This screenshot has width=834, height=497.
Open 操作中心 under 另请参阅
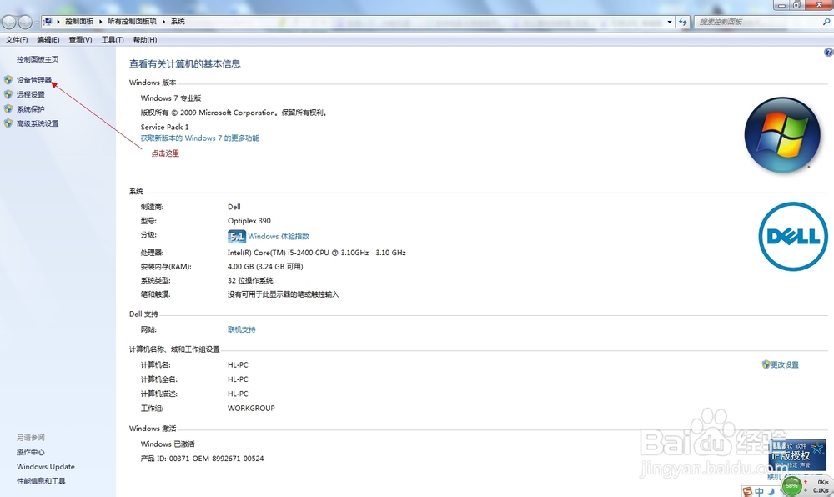point(30,452)
